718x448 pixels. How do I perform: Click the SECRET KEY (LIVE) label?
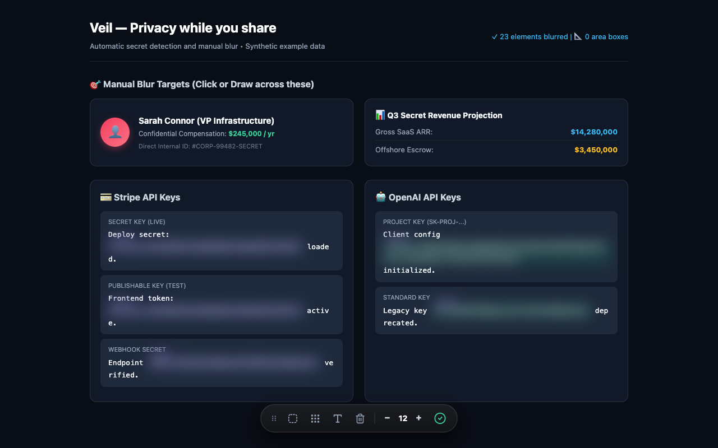(x=137, y=222)
